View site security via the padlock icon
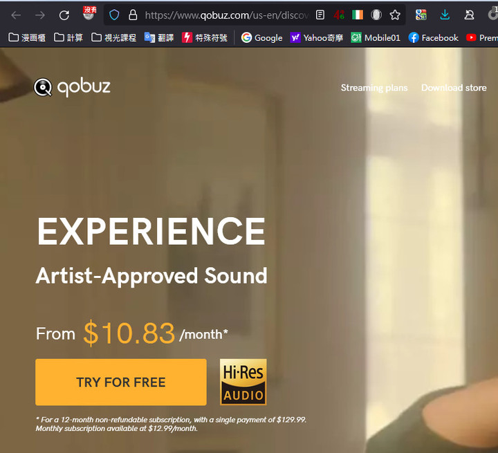The width and height of the screenshot is (498, 453). coord(133,15)
